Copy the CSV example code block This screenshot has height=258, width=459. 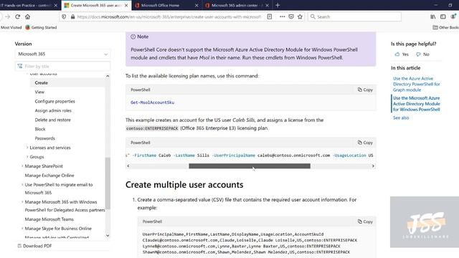[x=365, y=221]
